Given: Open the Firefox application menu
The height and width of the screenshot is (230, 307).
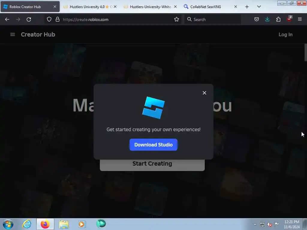Looking at the screenshot, I should [x=300, y=19].
